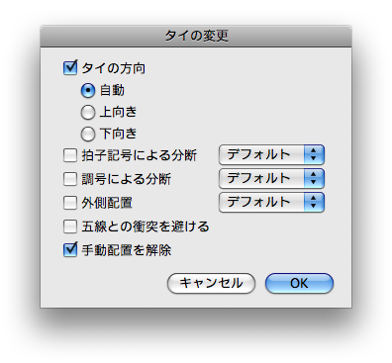Click the タイの変更 title bar
This screenshot has height=363, width=392.
click(x=196, y=36)
